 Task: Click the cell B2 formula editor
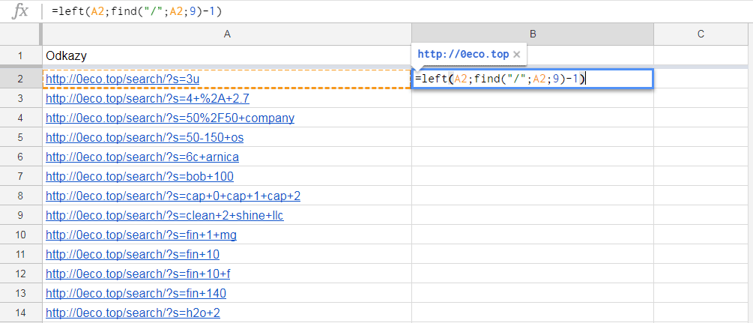pos(532,79)
